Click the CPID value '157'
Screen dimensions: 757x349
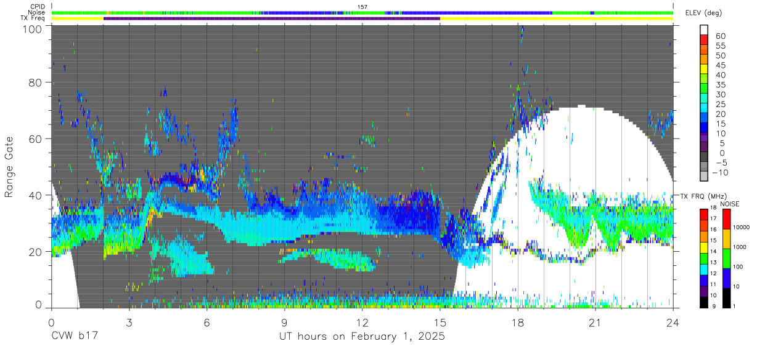pyautogui.click(x=362, y=6)
